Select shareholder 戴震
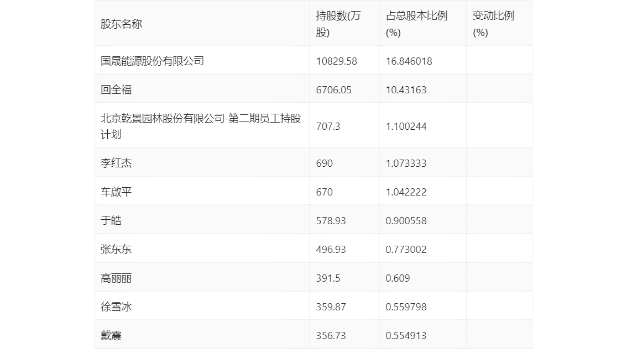The width and height of the screenshot is (627, 349). coord(111,336)
